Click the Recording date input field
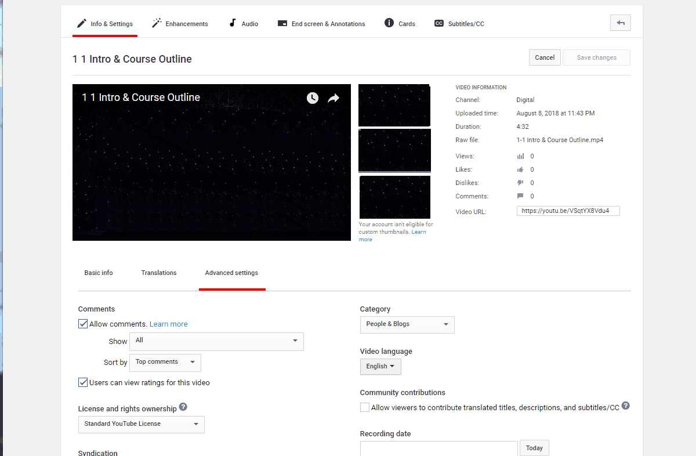Viewport: 696px width, 456px height. coord(439,448)
